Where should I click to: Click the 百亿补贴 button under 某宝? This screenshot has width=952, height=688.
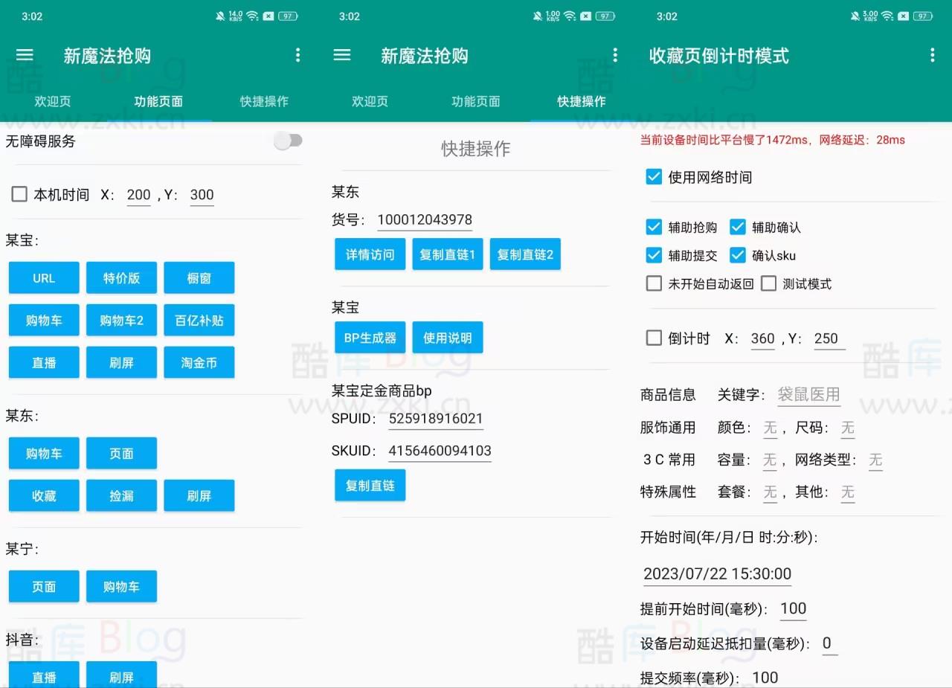tap(199, 320)
